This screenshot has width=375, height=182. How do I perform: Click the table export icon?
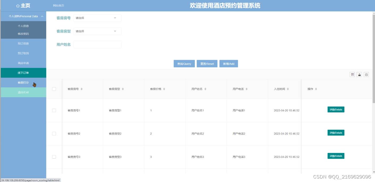[x=360, y=75]
